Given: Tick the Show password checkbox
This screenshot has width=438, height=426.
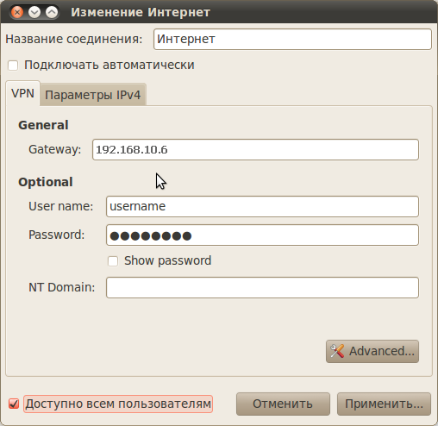Looking at the screenshot, I should pos(113,261).
